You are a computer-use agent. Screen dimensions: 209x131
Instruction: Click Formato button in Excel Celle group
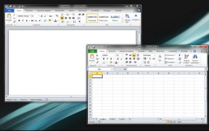pyautogui.click(x=170, y=62)
